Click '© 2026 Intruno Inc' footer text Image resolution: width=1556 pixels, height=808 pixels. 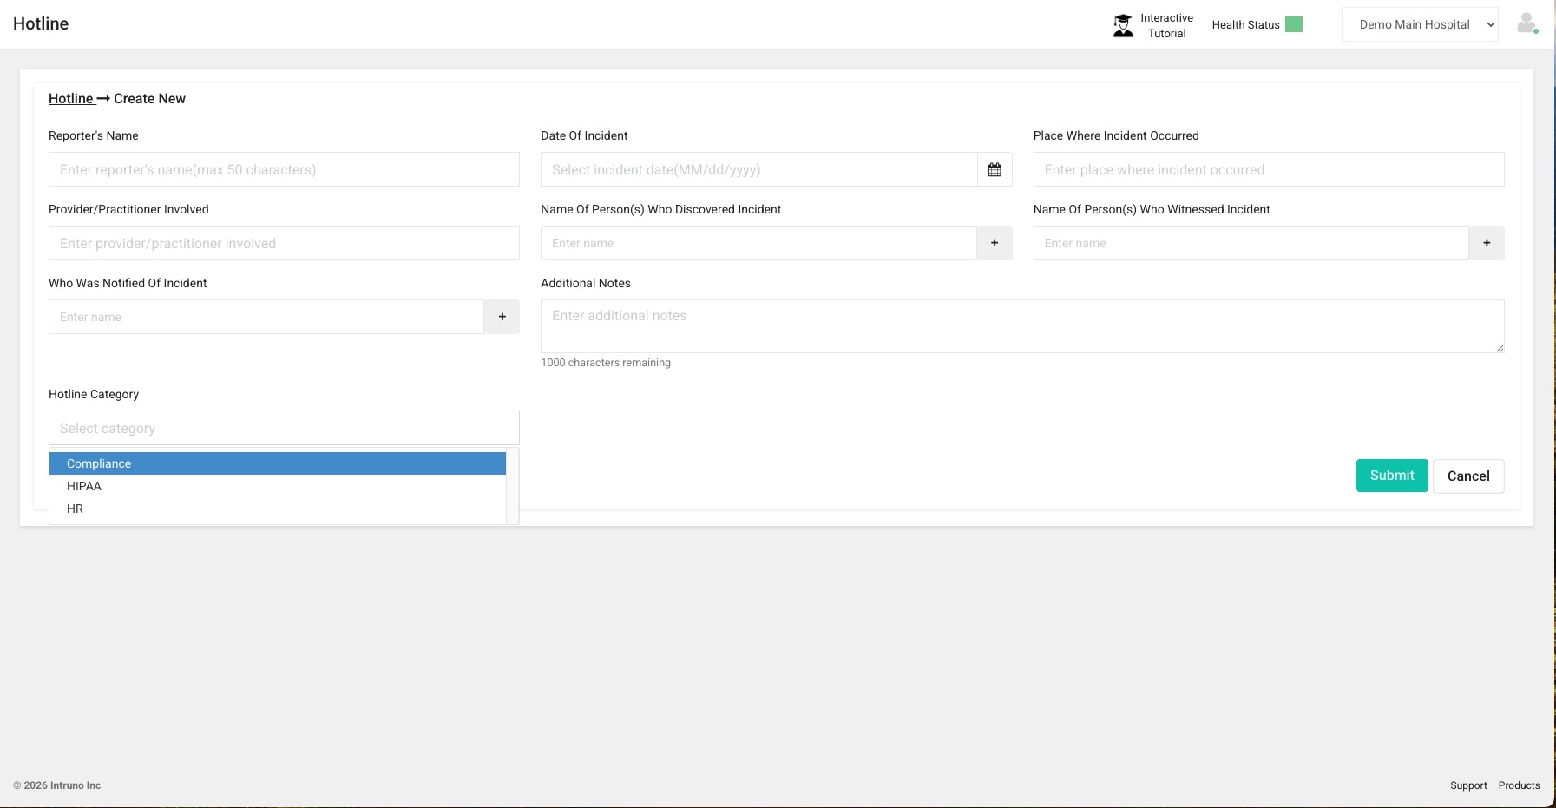[x=56, y=785]
